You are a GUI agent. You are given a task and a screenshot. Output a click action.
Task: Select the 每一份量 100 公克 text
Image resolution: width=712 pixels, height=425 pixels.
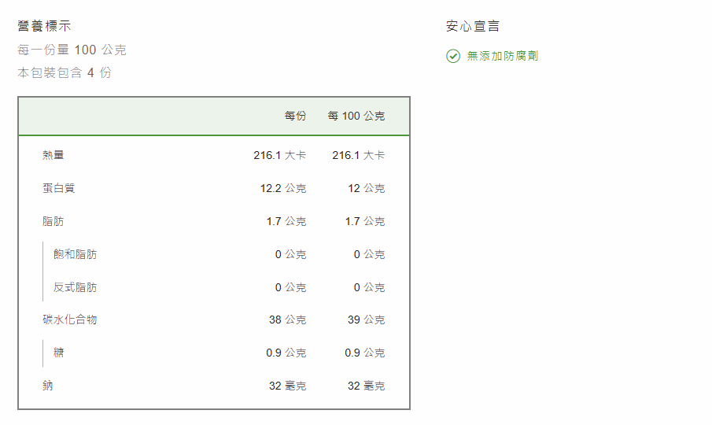[72, 50]
